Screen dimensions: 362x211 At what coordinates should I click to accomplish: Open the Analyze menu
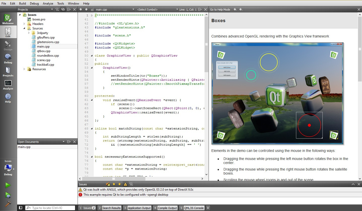point(48,4)
